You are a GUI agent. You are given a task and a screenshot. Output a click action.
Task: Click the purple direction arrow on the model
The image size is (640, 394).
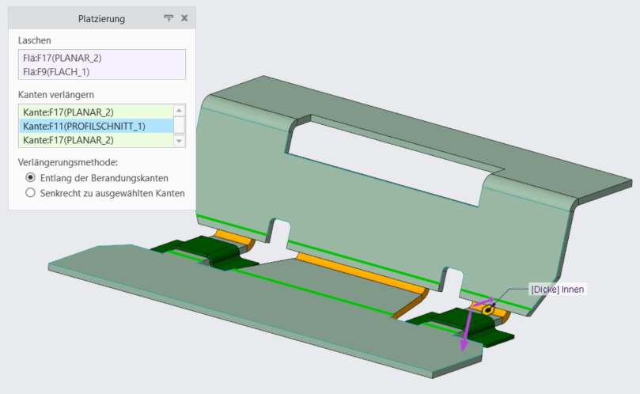click(x=466, y=331)
